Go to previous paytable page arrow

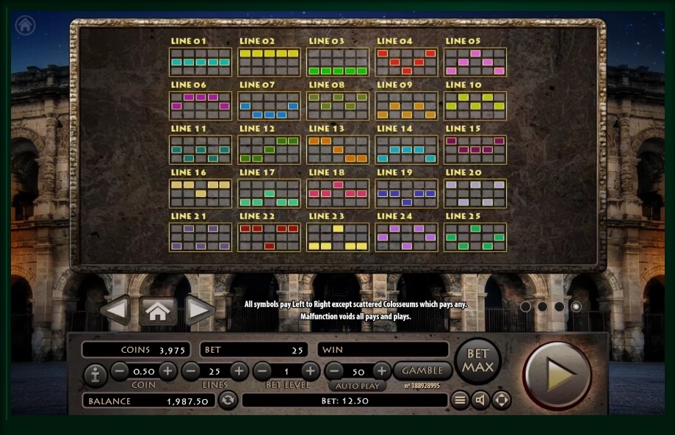pyautogui.click(x=116, y=311)
